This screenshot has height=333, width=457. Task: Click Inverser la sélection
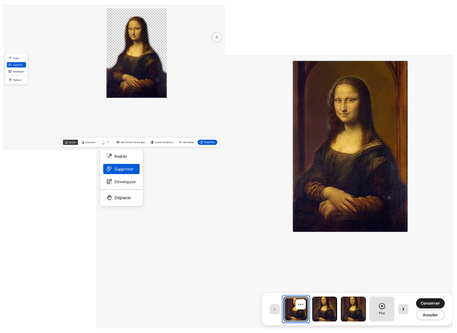pyautogui.click(x=162, y=142)
